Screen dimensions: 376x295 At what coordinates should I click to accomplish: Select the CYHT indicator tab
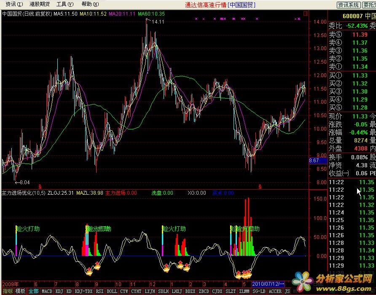tap(137, 291)
